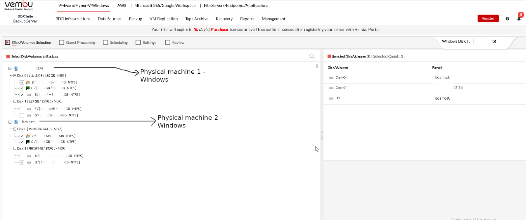Click the computer icon of host ending 3.74
Image resolution: width=526 pixels, height=220 pixels.
click(16, 68)
